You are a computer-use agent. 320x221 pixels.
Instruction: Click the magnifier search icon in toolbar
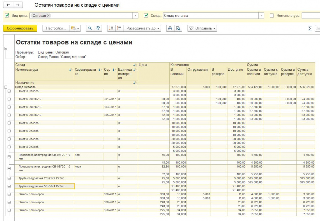(x=90, y=28)
